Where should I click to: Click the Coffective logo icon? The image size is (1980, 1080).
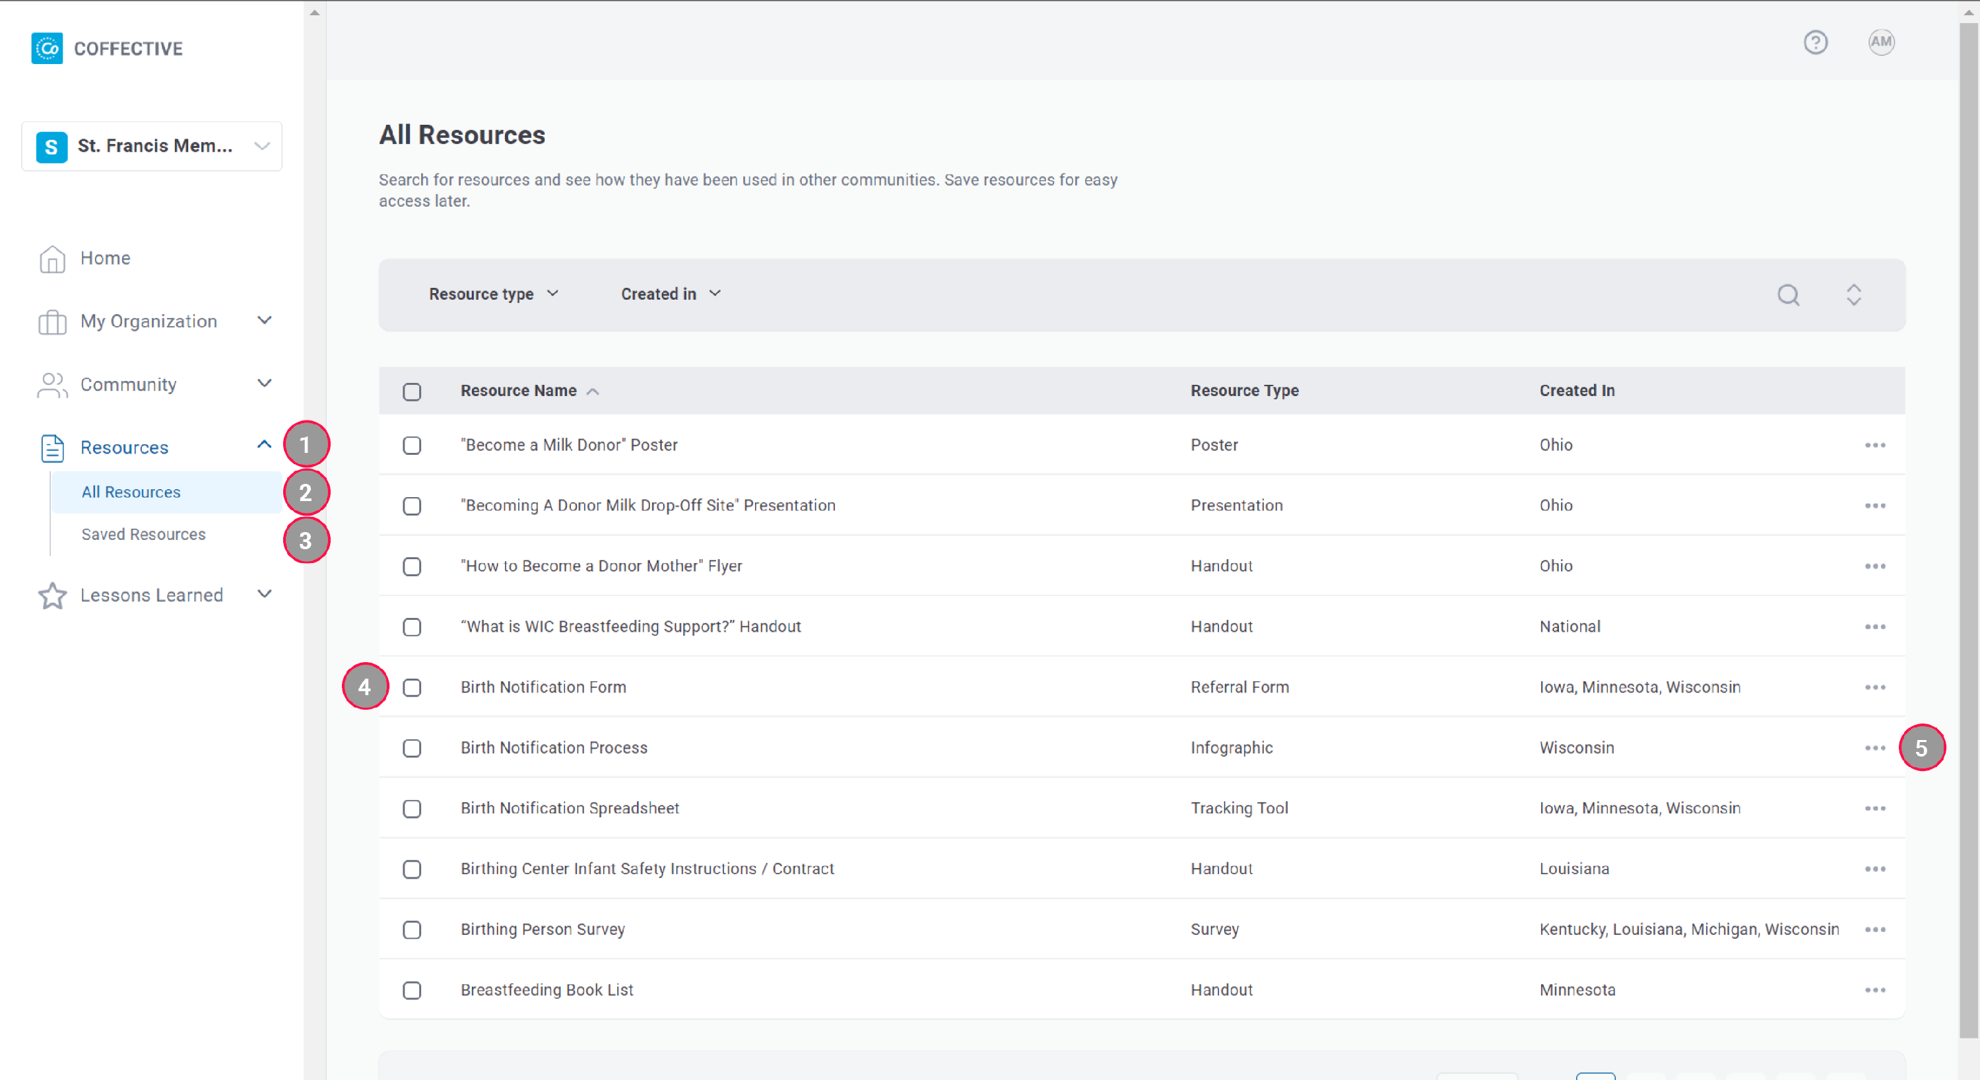click(47, 48)
